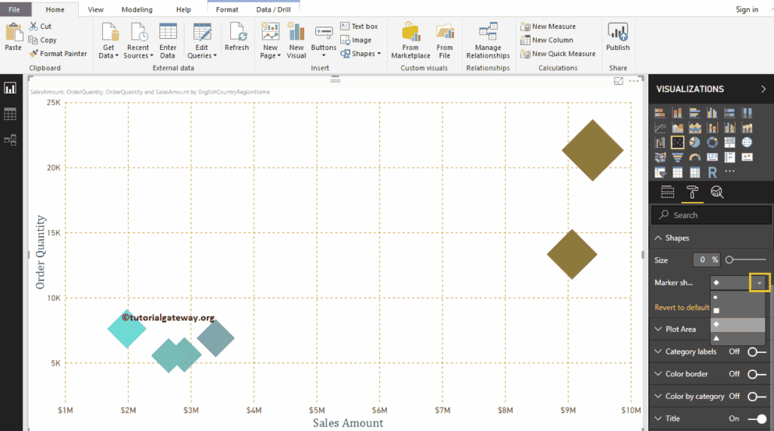
Task: Click the Publish button
Action: pyautogui.click(x=617, y=37)
